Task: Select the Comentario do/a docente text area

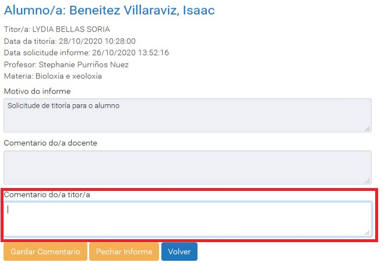Action: click(188, 168)
